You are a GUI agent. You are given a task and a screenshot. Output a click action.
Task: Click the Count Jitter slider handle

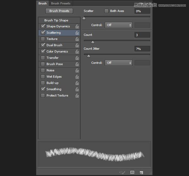pos(89,56)
